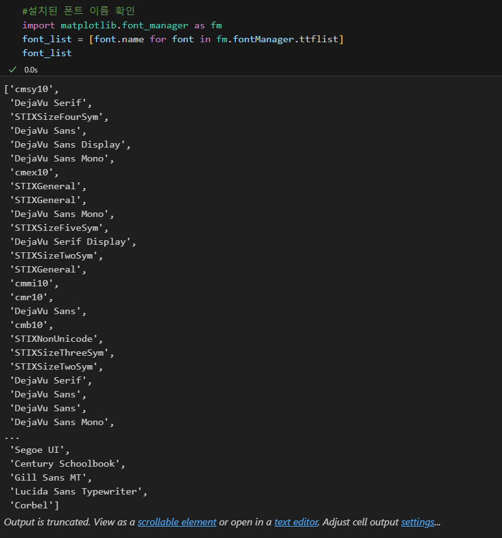The height and width of the screenshot is (538, 502).
Task: Click the last font_list line in code
Action: [47, 53]
